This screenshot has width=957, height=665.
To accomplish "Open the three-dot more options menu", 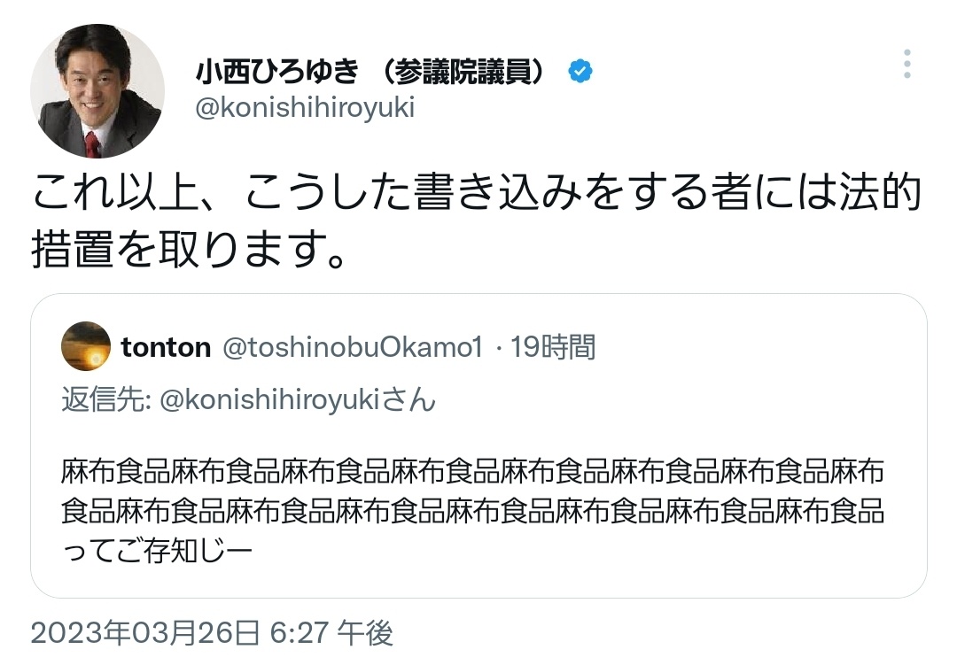I will [x=906, y=65].
